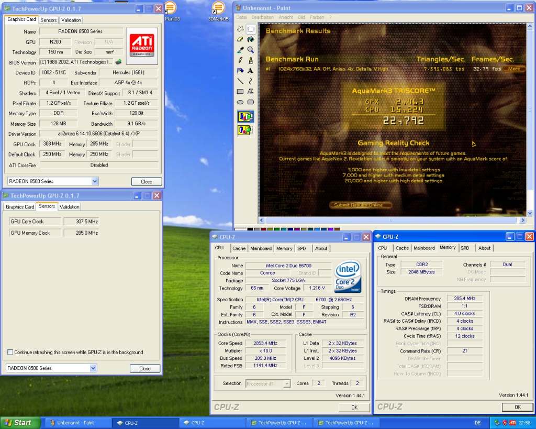Select the Curve tool in Paint
Screen dimensions: 536x429
tap(251, 81)
